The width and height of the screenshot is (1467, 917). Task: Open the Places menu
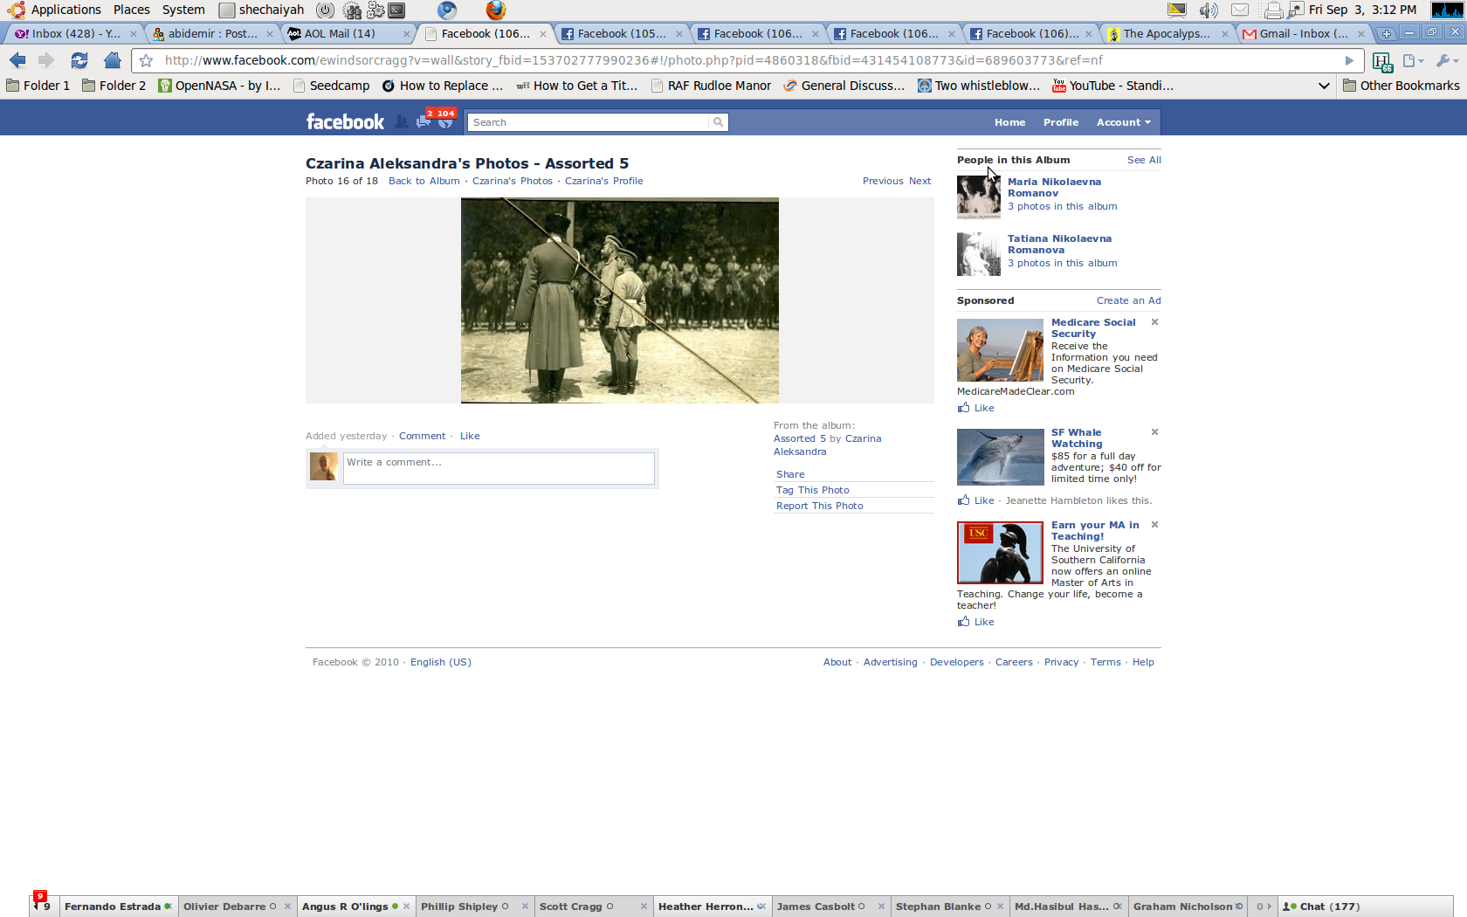pos(131,10)
